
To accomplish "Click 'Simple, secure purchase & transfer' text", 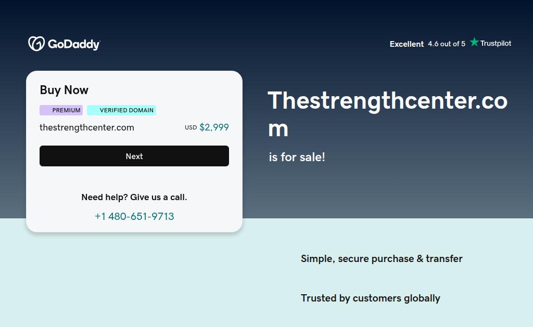I will [382, 259].
